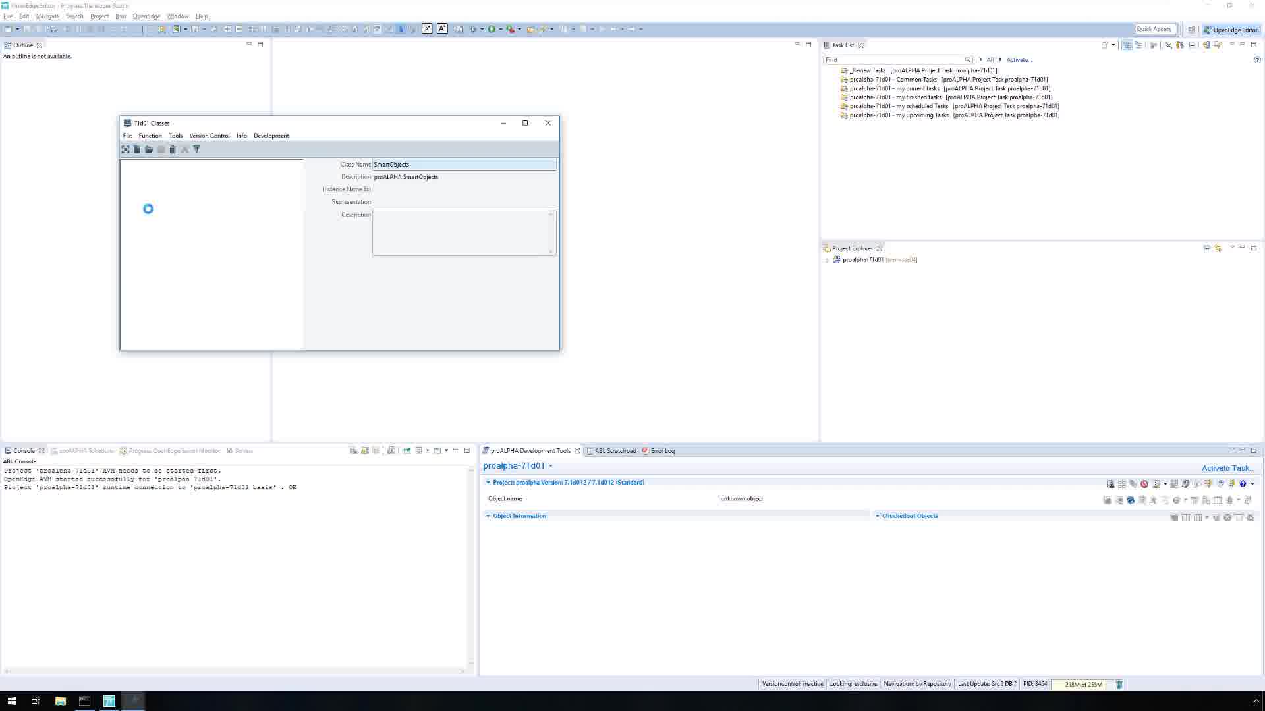Expand the proalpha-71d01 project tree node
This screenshot has height=711, width=1265.
828,260
